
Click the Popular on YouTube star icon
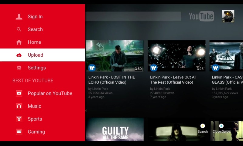(19, 93)
